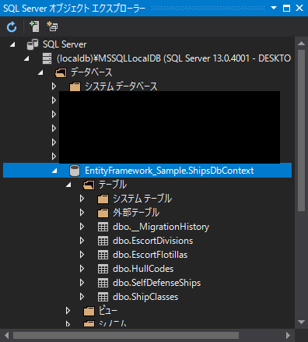This screenshot has width=308, height=342.
Task: Click the horizontal scrollbar right arrow
Action: (x=288, y=335)
